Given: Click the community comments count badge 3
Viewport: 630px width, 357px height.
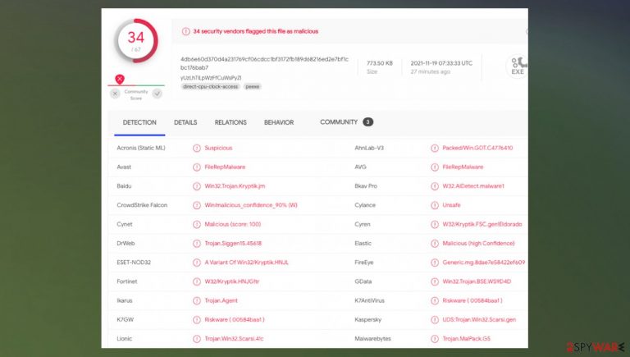Looking at the screenshot, I should [367, 121].
